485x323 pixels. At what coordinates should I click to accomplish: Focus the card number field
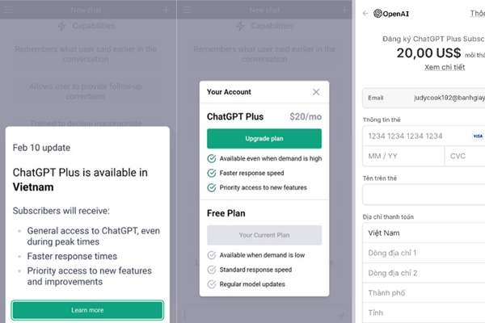coord(412,136)
